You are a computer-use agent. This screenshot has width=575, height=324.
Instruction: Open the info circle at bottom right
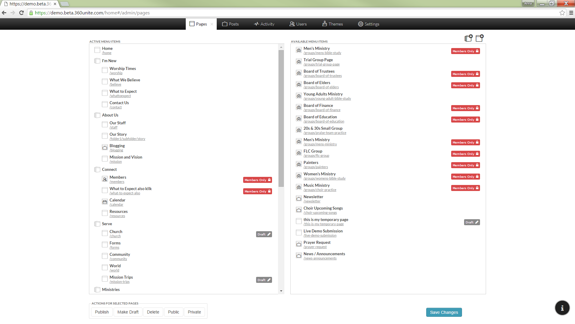(562, 308)
